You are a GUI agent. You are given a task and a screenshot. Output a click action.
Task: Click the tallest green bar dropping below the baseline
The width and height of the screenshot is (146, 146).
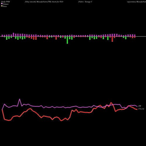(67, 40)
